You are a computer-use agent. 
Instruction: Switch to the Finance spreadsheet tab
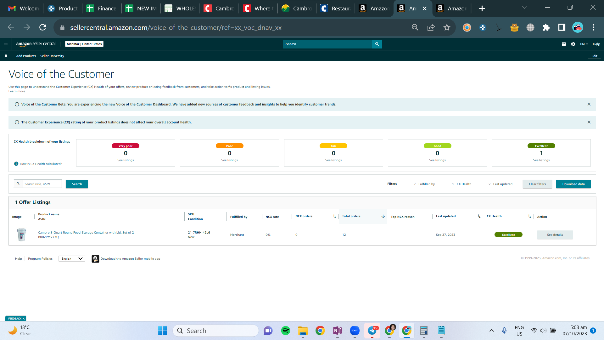tap(101, 8)
